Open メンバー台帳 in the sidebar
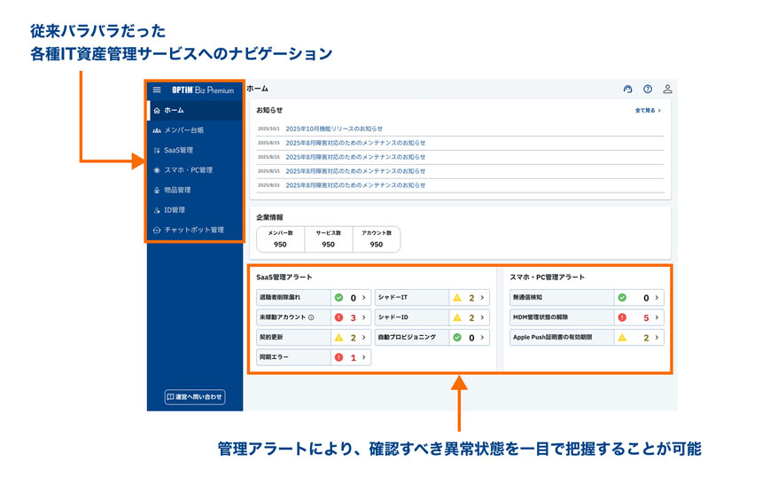The width and height of the screenshot is (762, 477). pyautogui.click(x=195, y=130)
